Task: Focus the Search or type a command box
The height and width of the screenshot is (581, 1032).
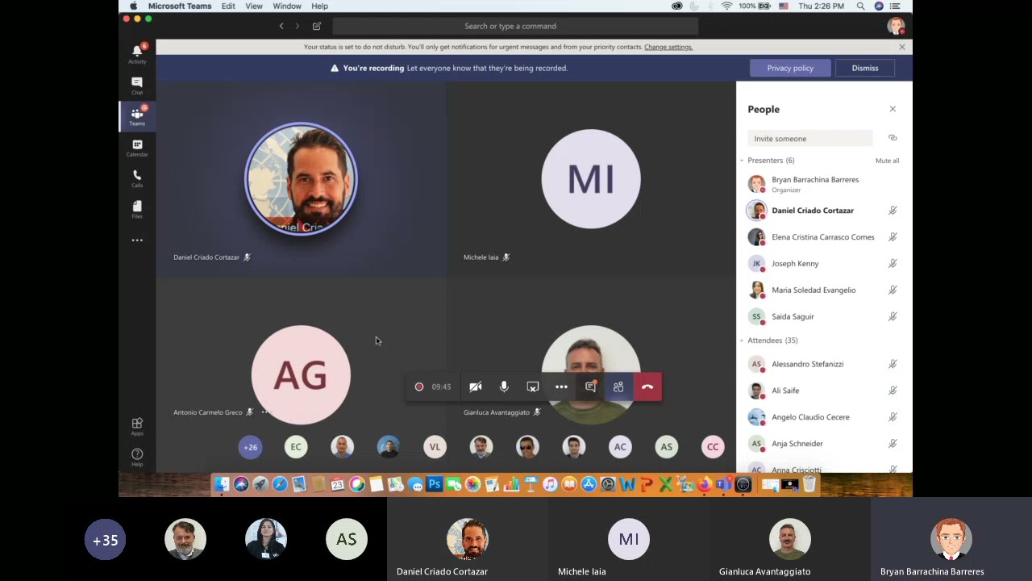Action: [516, 26]
